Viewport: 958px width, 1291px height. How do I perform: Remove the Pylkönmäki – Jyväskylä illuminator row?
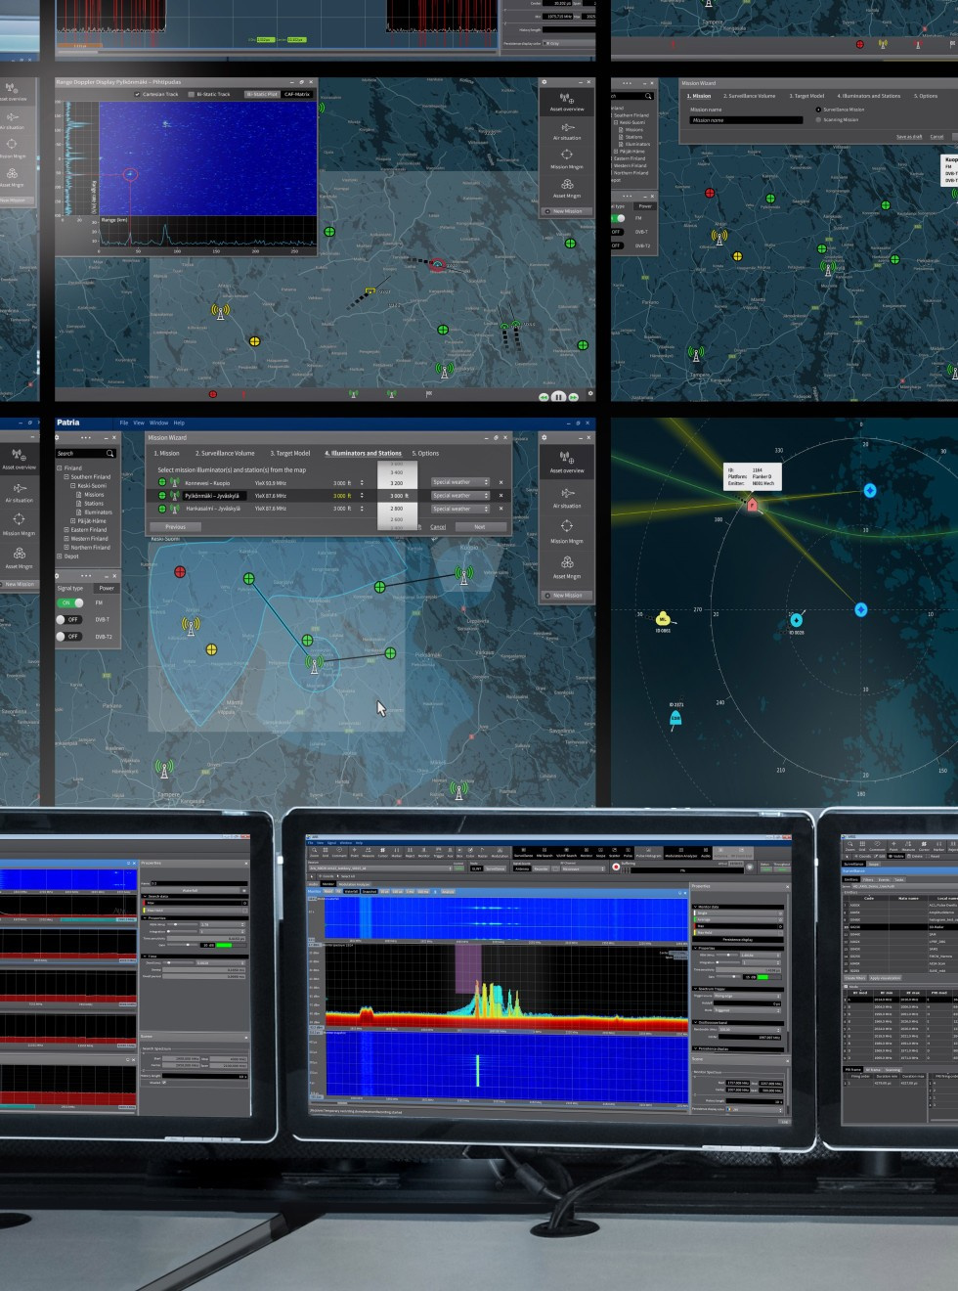(501, 496)
